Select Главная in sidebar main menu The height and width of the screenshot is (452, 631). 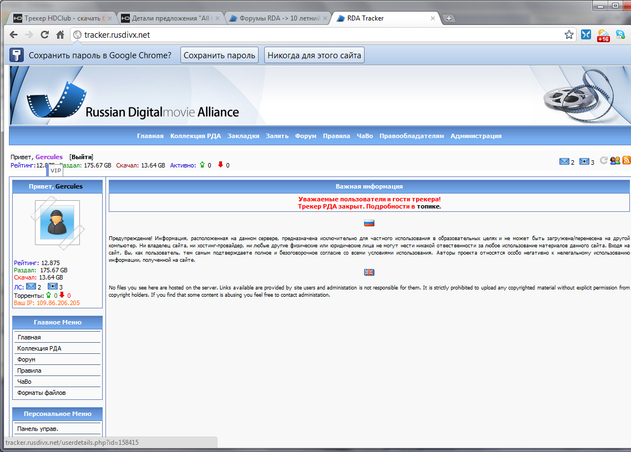(x=58, y=337)
